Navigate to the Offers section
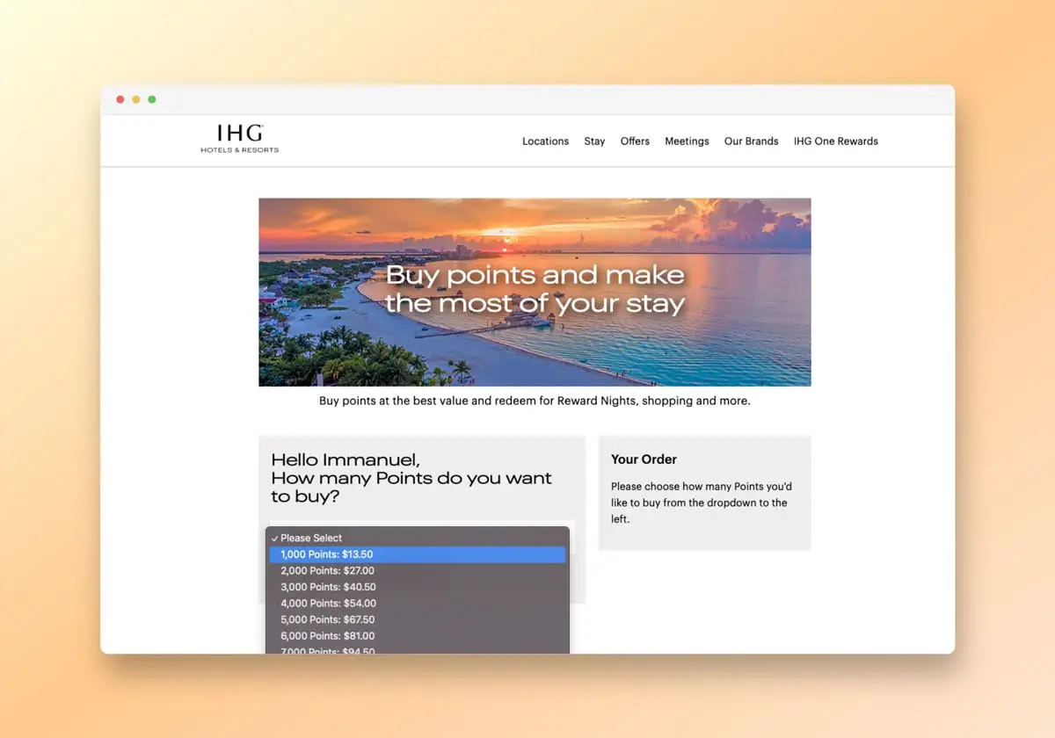The image size is (1055, 738). coord(635,141)
